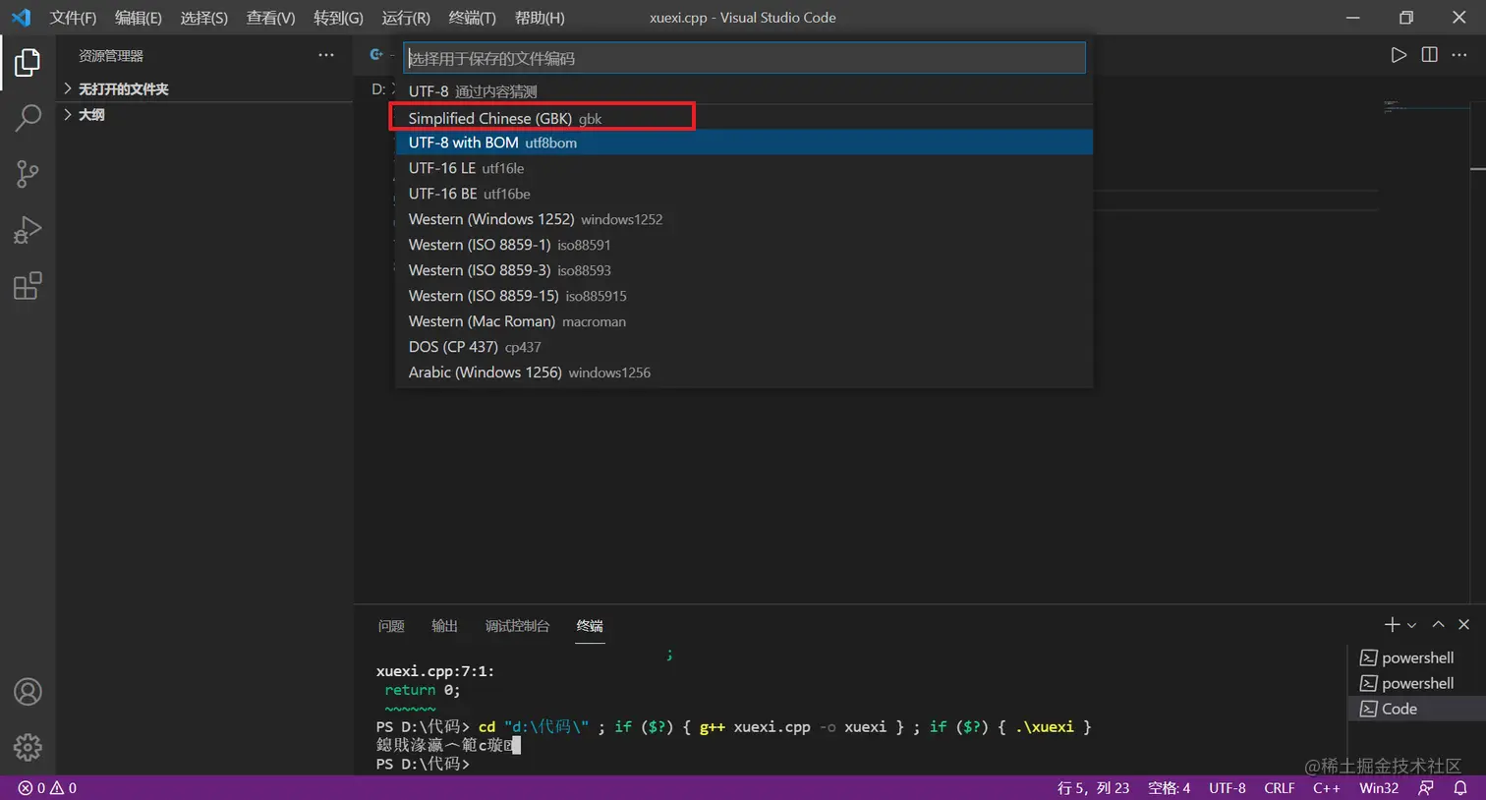Open the Explorer view in activity bar

coord(27,61)
